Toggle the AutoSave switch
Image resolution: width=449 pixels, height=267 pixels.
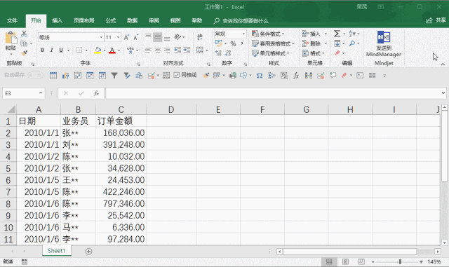click(36, 75)
